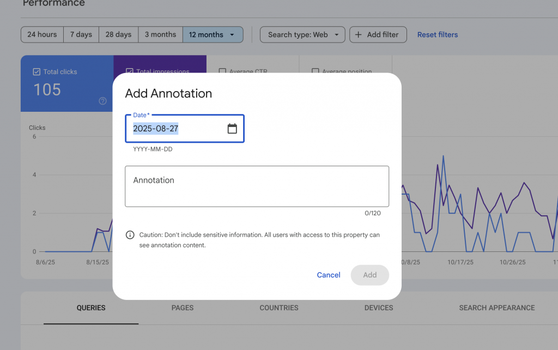Enable the Average position checkbox
Viewport: 558px width, 350px height.
315,71
